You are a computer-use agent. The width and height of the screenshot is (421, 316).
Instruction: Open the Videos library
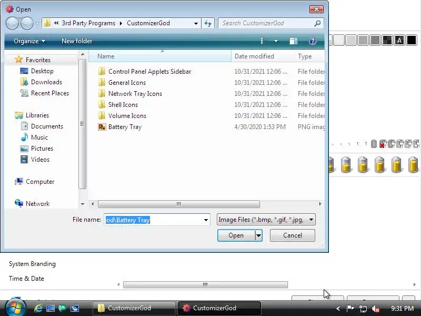(x=40, y=160)
